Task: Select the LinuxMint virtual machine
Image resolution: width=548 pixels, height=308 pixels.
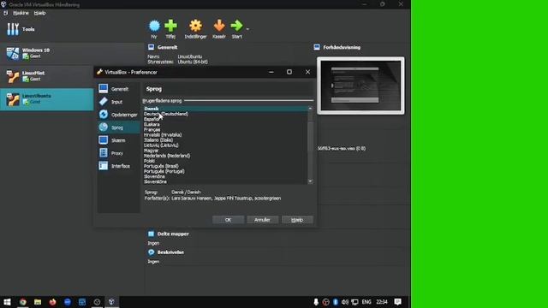Action: [47, 76]
